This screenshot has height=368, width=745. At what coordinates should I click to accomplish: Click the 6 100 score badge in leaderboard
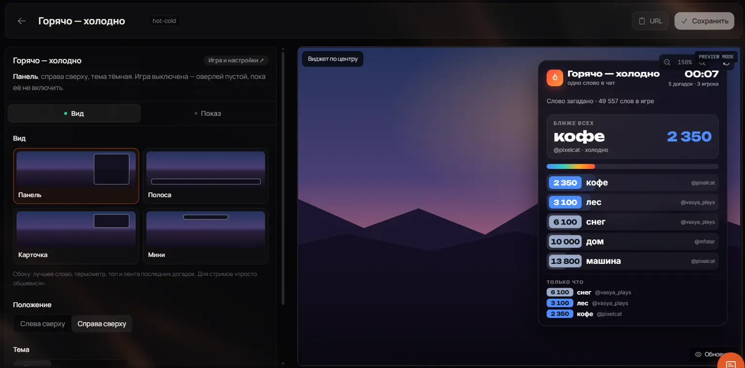click(x=565, y=222)
